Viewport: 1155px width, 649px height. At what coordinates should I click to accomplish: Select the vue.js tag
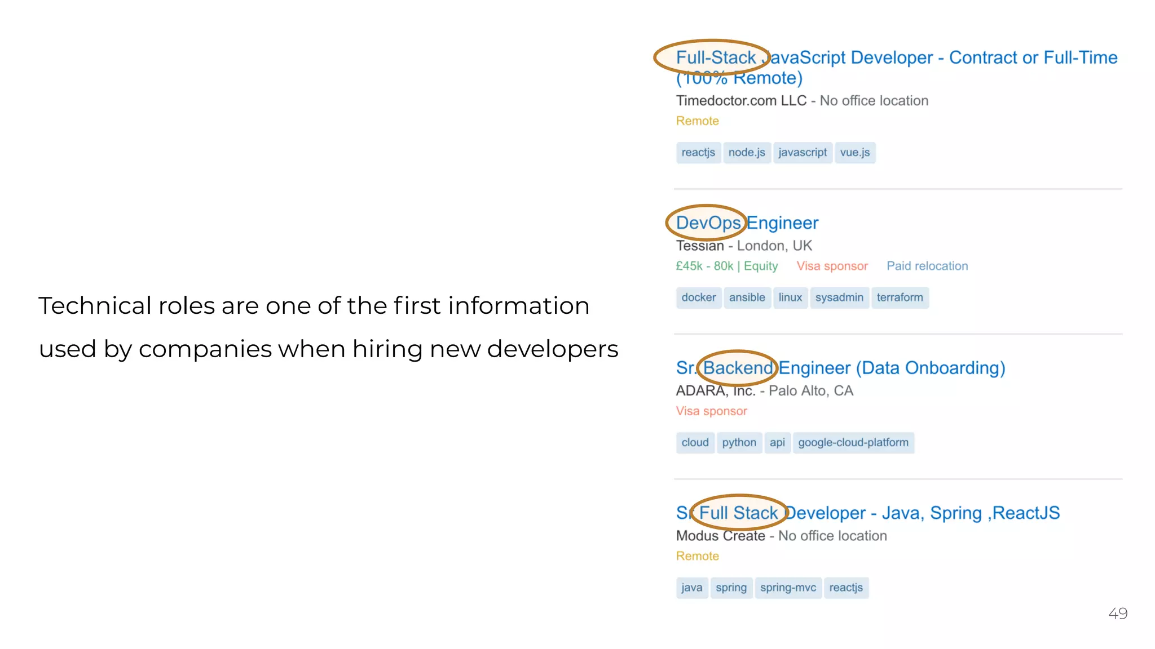click(855, 153)
